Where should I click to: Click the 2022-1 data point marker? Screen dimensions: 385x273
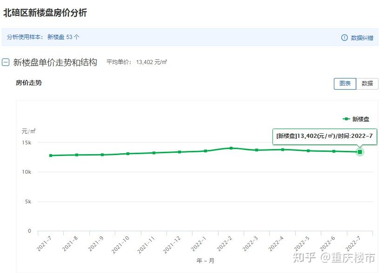pyautogui.click(x=206, y=151)
